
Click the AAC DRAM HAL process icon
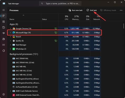pyautogui.click(x=14, y=59)
